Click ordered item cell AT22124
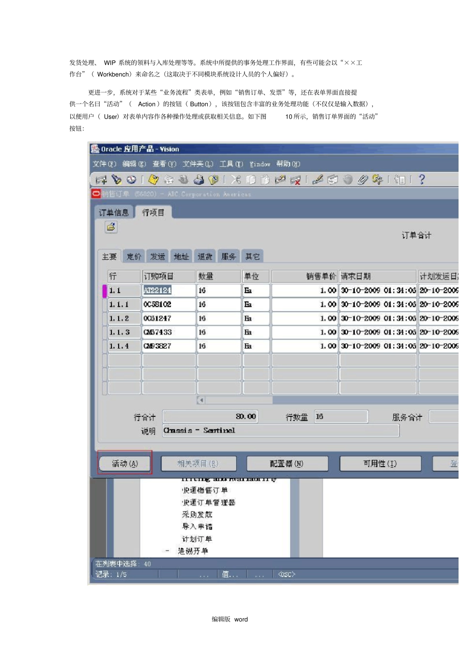Image resolution: width=460 pixels, height=651 pixels. point(169,290)
